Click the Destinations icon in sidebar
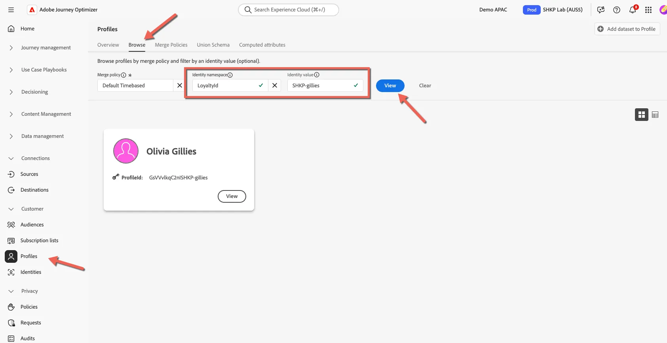This screenshot has width=667, height=343. click(11, 190)
